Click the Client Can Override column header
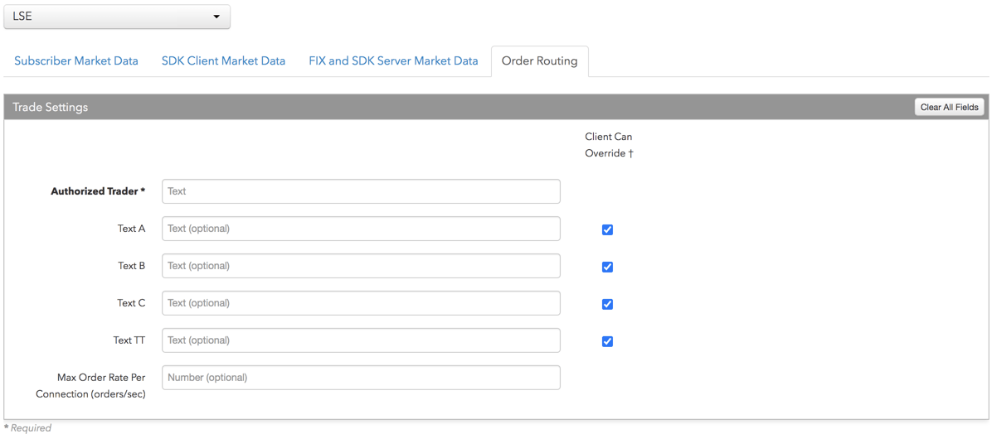This screenshot has height=434, width=992. click(610, 145)
